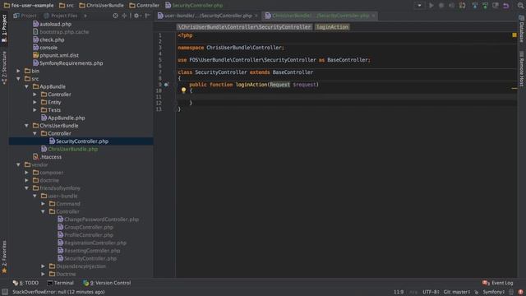Viewport: 526px width, 296px height.
Task: Click UTF-8 encoding in status bar
Action: 431,292
